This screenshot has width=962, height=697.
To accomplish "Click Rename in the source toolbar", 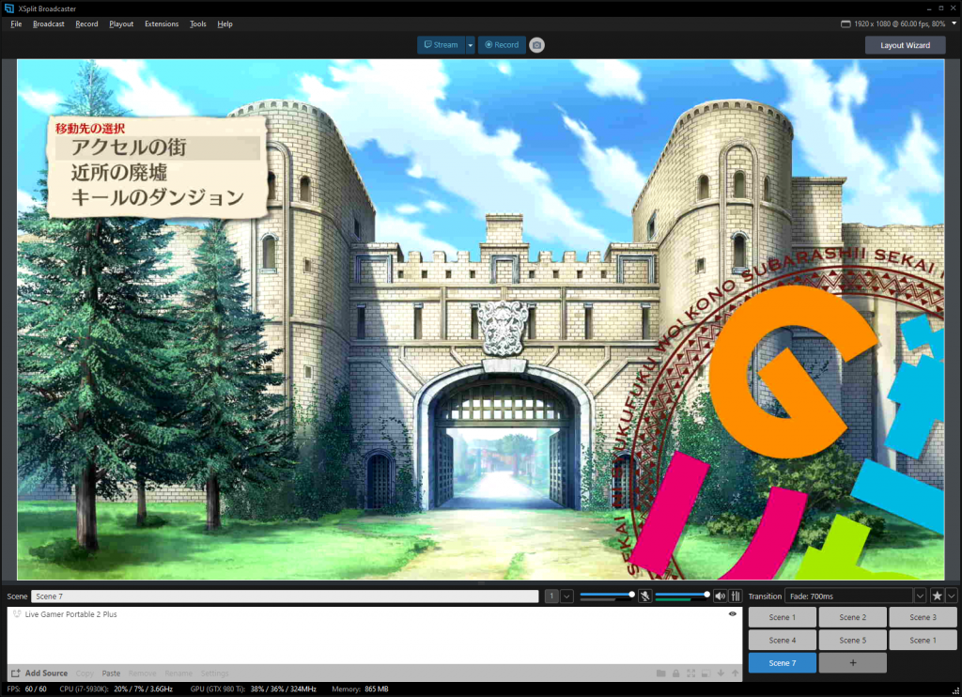I will (178, 674).
